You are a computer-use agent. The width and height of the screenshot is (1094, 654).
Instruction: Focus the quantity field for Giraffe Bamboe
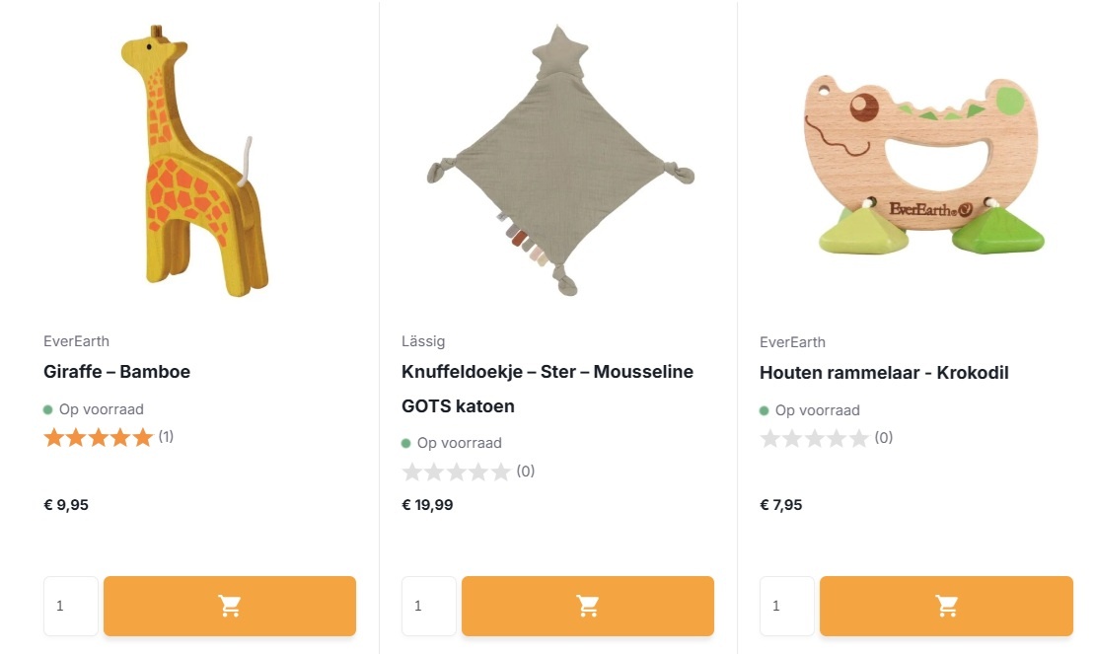71,606
